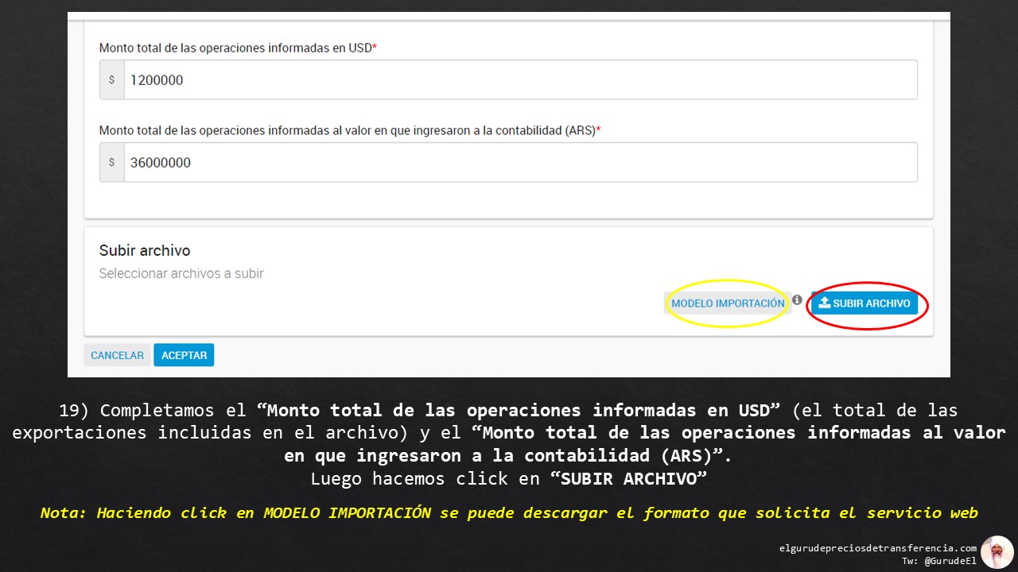The image size is (1018, 572).
Task: Click elgurudepreciosdetransferencia.com website text
Action: point(879,547)
